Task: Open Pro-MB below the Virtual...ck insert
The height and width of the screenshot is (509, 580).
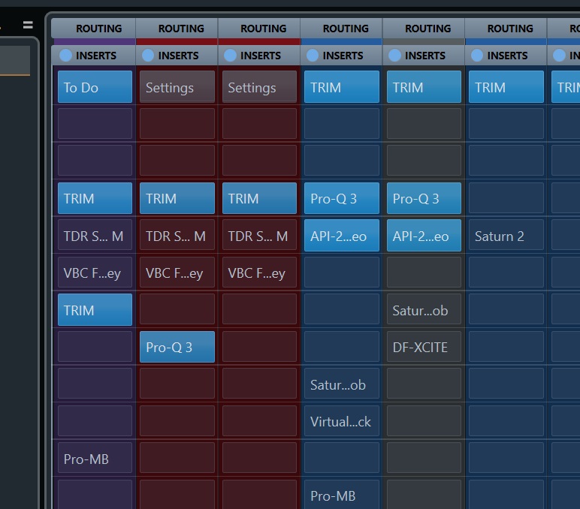Action: tap(342, 495)
